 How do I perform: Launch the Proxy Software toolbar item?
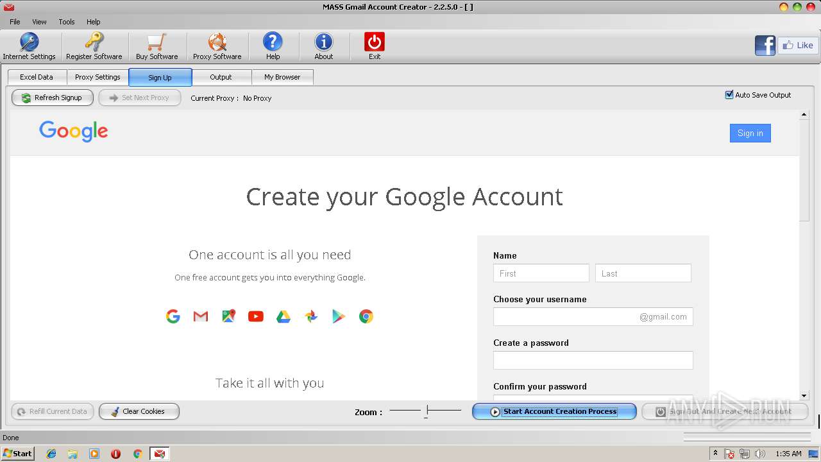point(217,46)
